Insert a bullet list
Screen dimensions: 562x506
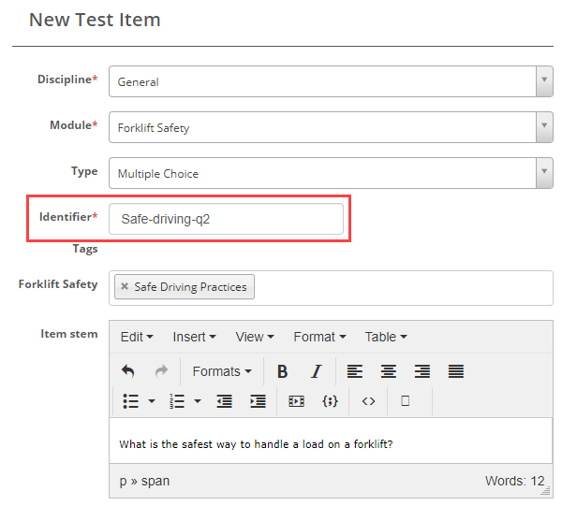[x=131, y=400]
